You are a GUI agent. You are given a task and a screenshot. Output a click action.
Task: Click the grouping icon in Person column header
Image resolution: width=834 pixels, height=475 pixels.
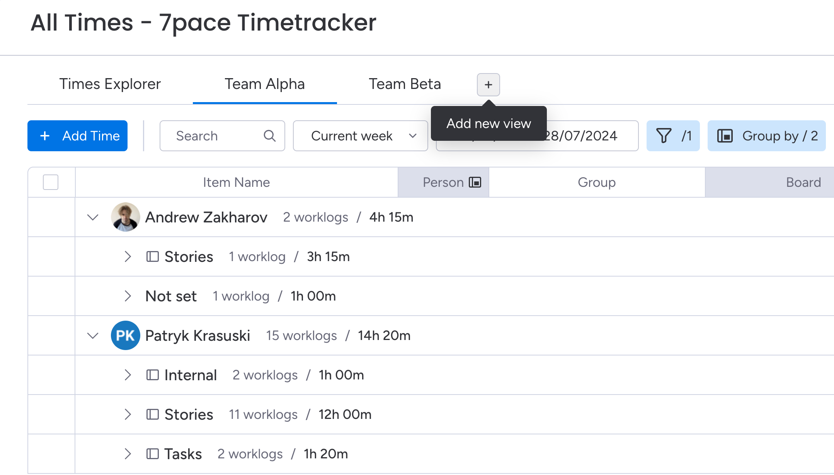coord(475,182)
